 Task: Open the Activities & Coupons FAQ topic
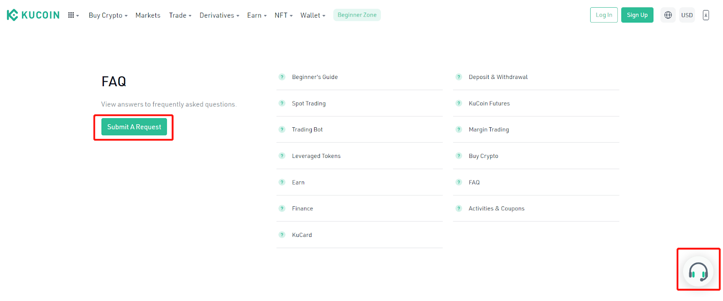click(496, 208)
